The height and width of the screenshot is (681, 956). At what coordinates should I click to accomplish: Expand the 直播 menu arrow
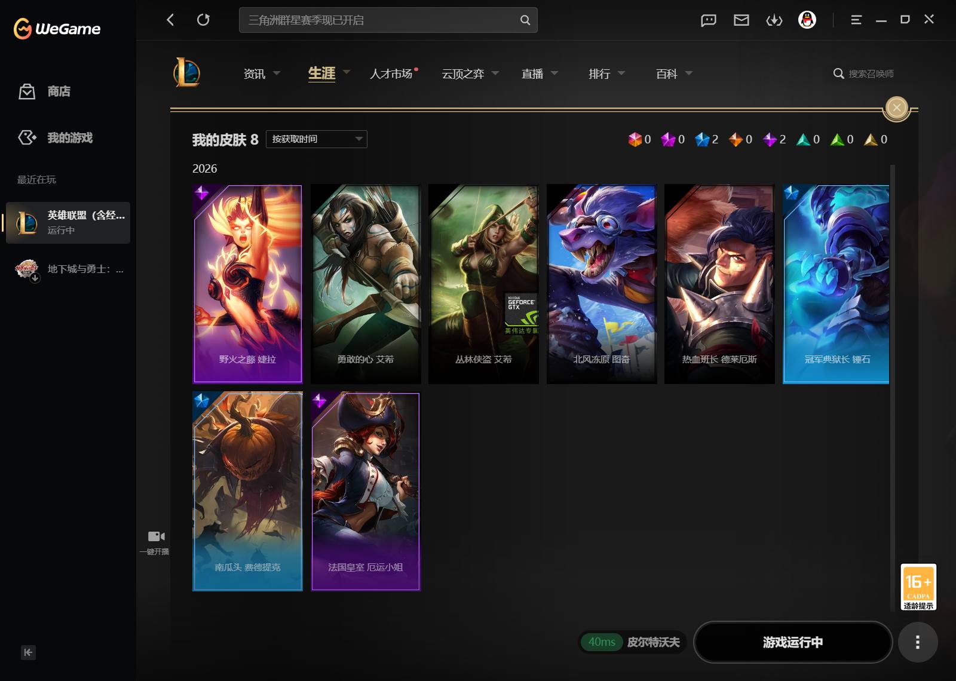pyautogui.click(x=554, y=73)
